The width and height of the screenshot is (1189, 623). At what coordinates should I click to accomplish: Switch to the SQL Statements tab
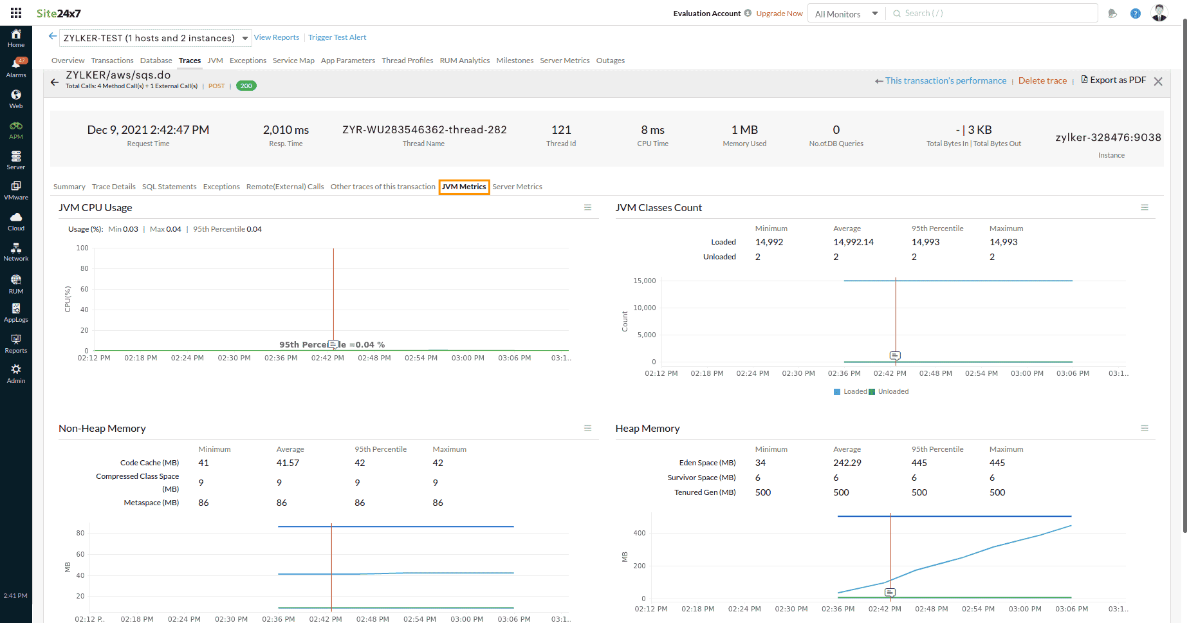click(169, 187)
